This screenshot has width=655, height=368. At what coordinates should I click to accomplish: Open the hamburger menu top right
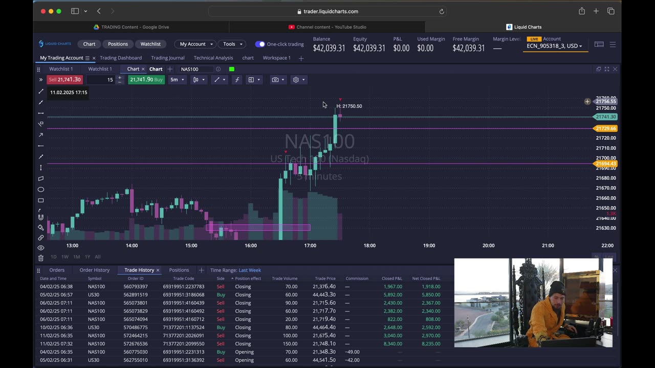point(613,44)
